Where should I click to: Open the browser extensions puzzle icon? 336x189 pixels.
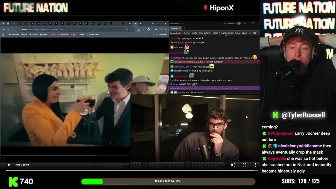click(148, 29)
